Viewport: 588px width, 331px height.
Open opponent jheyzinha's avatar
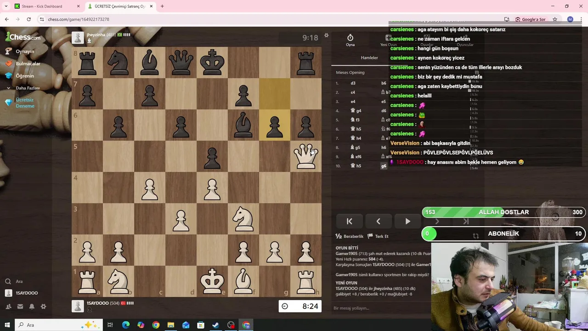[78, 38]
